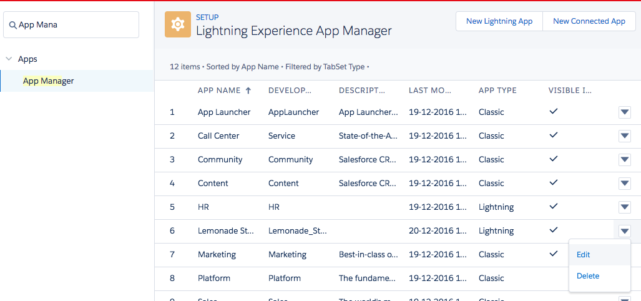Sort by the App Type column header
Image resolution: width=641 pixels, height=301 pixels.
(x=497, y=91)
